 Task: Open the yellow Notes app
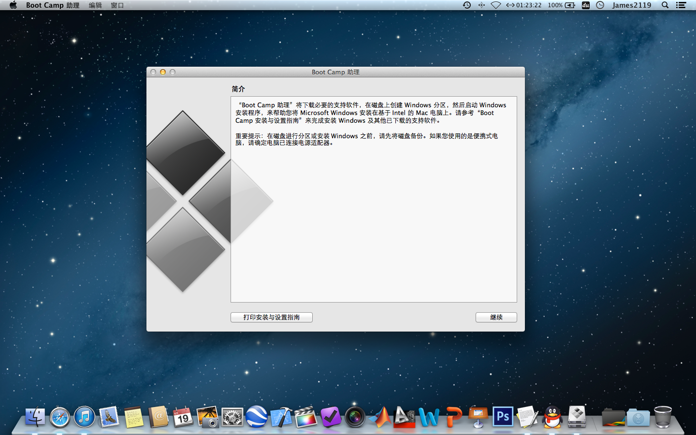pyautogui.click(x=134, y=417)
